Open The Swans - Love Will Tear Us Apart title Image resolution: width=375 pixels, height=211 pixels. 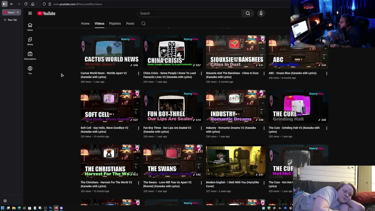[x=167, y=184]
